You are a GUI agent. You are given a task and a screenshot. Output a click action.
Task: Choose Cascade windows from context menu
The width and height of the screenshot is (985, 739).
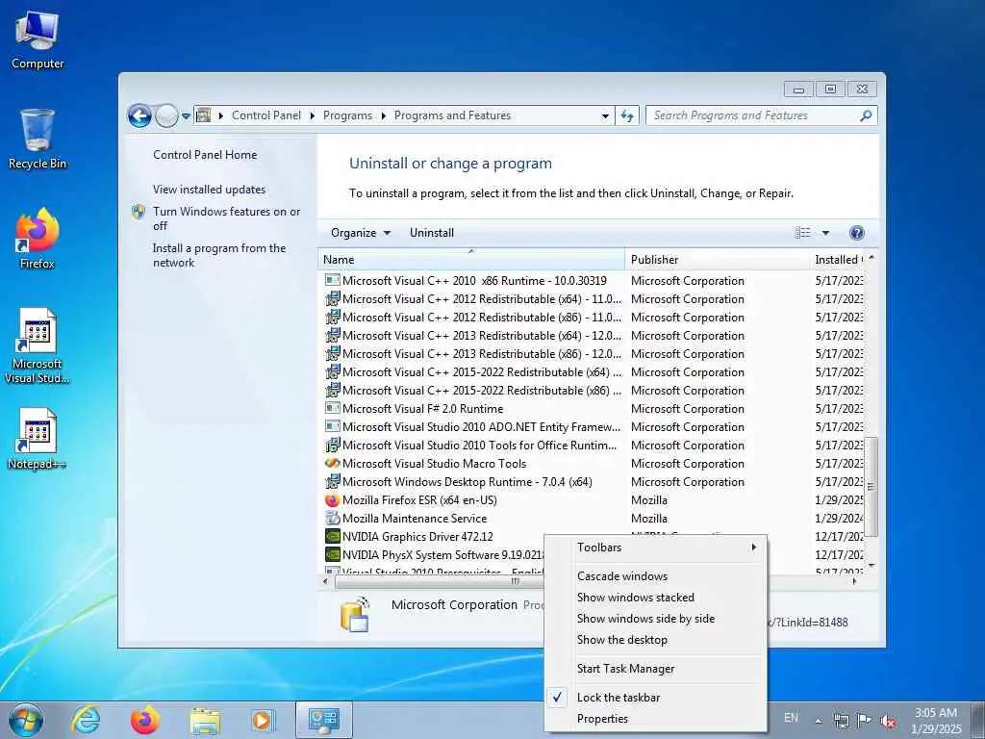[655, 576]
